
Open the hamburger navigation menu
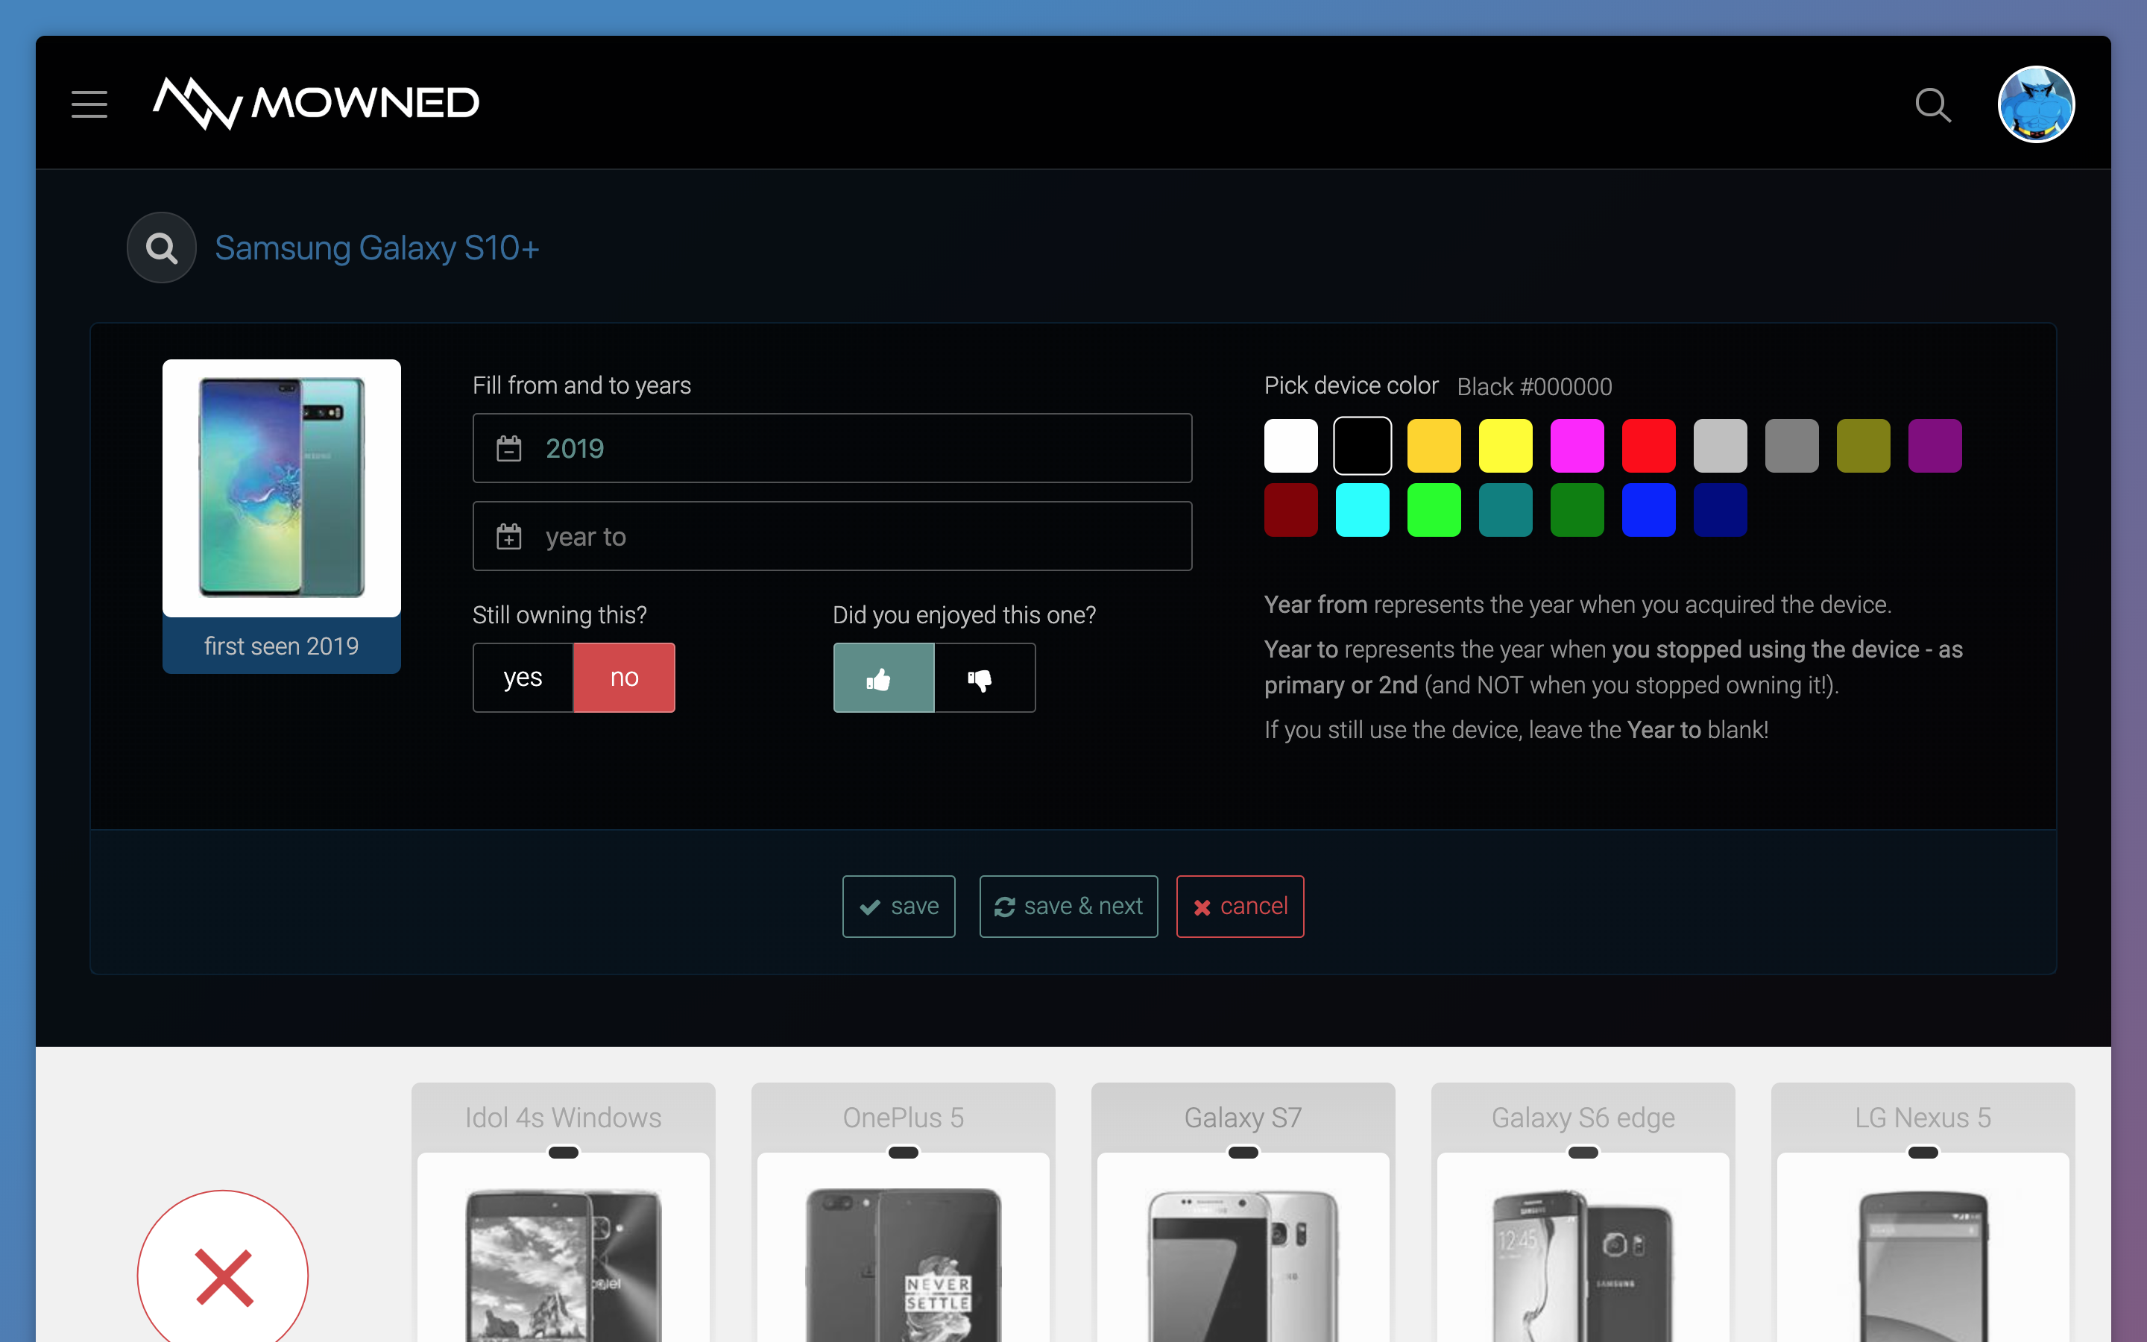[x=89, y=104]
